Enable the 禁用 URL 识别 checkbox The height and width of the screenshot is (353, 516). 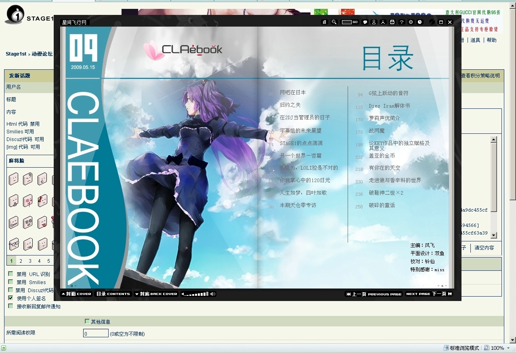coord(10,274)
